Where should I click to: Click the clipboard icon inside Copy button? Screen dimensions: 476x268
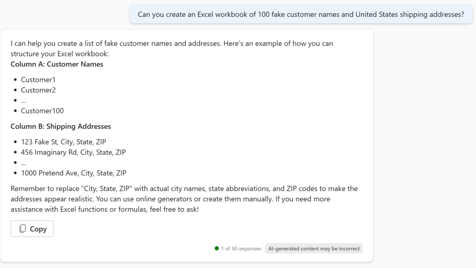click(23, 229)
